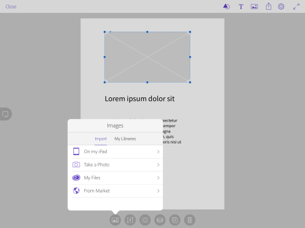Expand chevron on On my iPad row
Viewport: 305px width, 228px height.
[x=158, y=152]
